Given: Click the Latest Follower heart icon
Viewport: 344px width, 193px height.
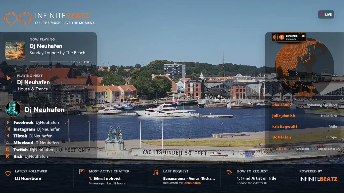Looking at the screenshot, I should point(8,173).
